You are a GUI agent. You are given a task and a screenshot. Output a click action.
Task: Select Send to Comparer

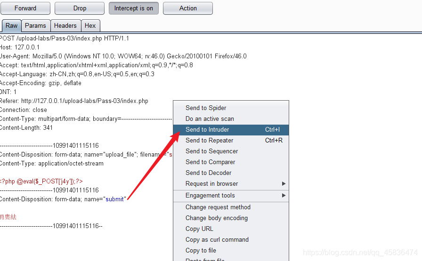pyautogui.click(x=231, y=162)
